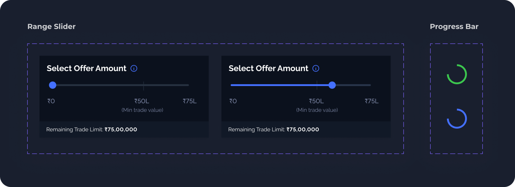The height and width of the screenshot is (187, 515).
Task: Click the ₹50L label on right slider
Action: [x=316, y=101]
